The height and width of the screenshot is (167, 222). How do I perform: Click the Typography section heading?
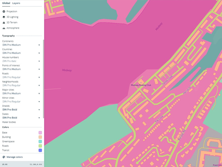point(9,36)
